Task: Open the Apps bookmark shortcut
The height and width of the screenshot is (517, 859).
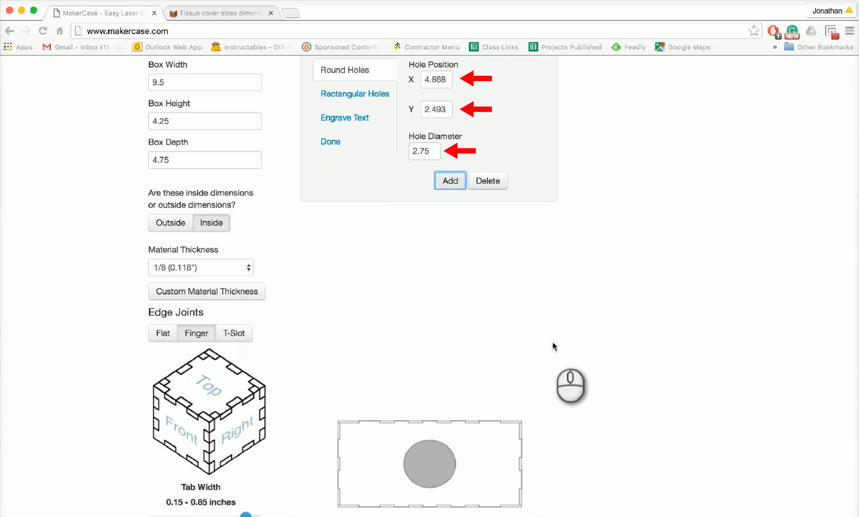Action: coord(18,47)
